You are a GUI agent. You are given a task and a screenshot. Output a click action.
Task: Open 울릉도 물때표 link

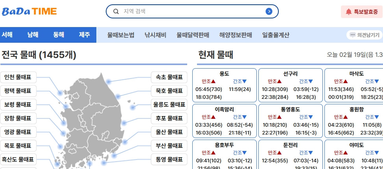pos(169,105)
